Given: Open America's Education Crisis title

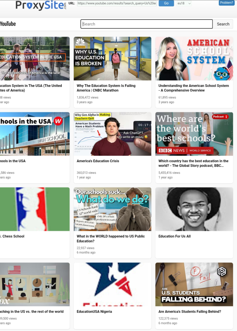Looking at the screenshot, I should tap(98, 161).
